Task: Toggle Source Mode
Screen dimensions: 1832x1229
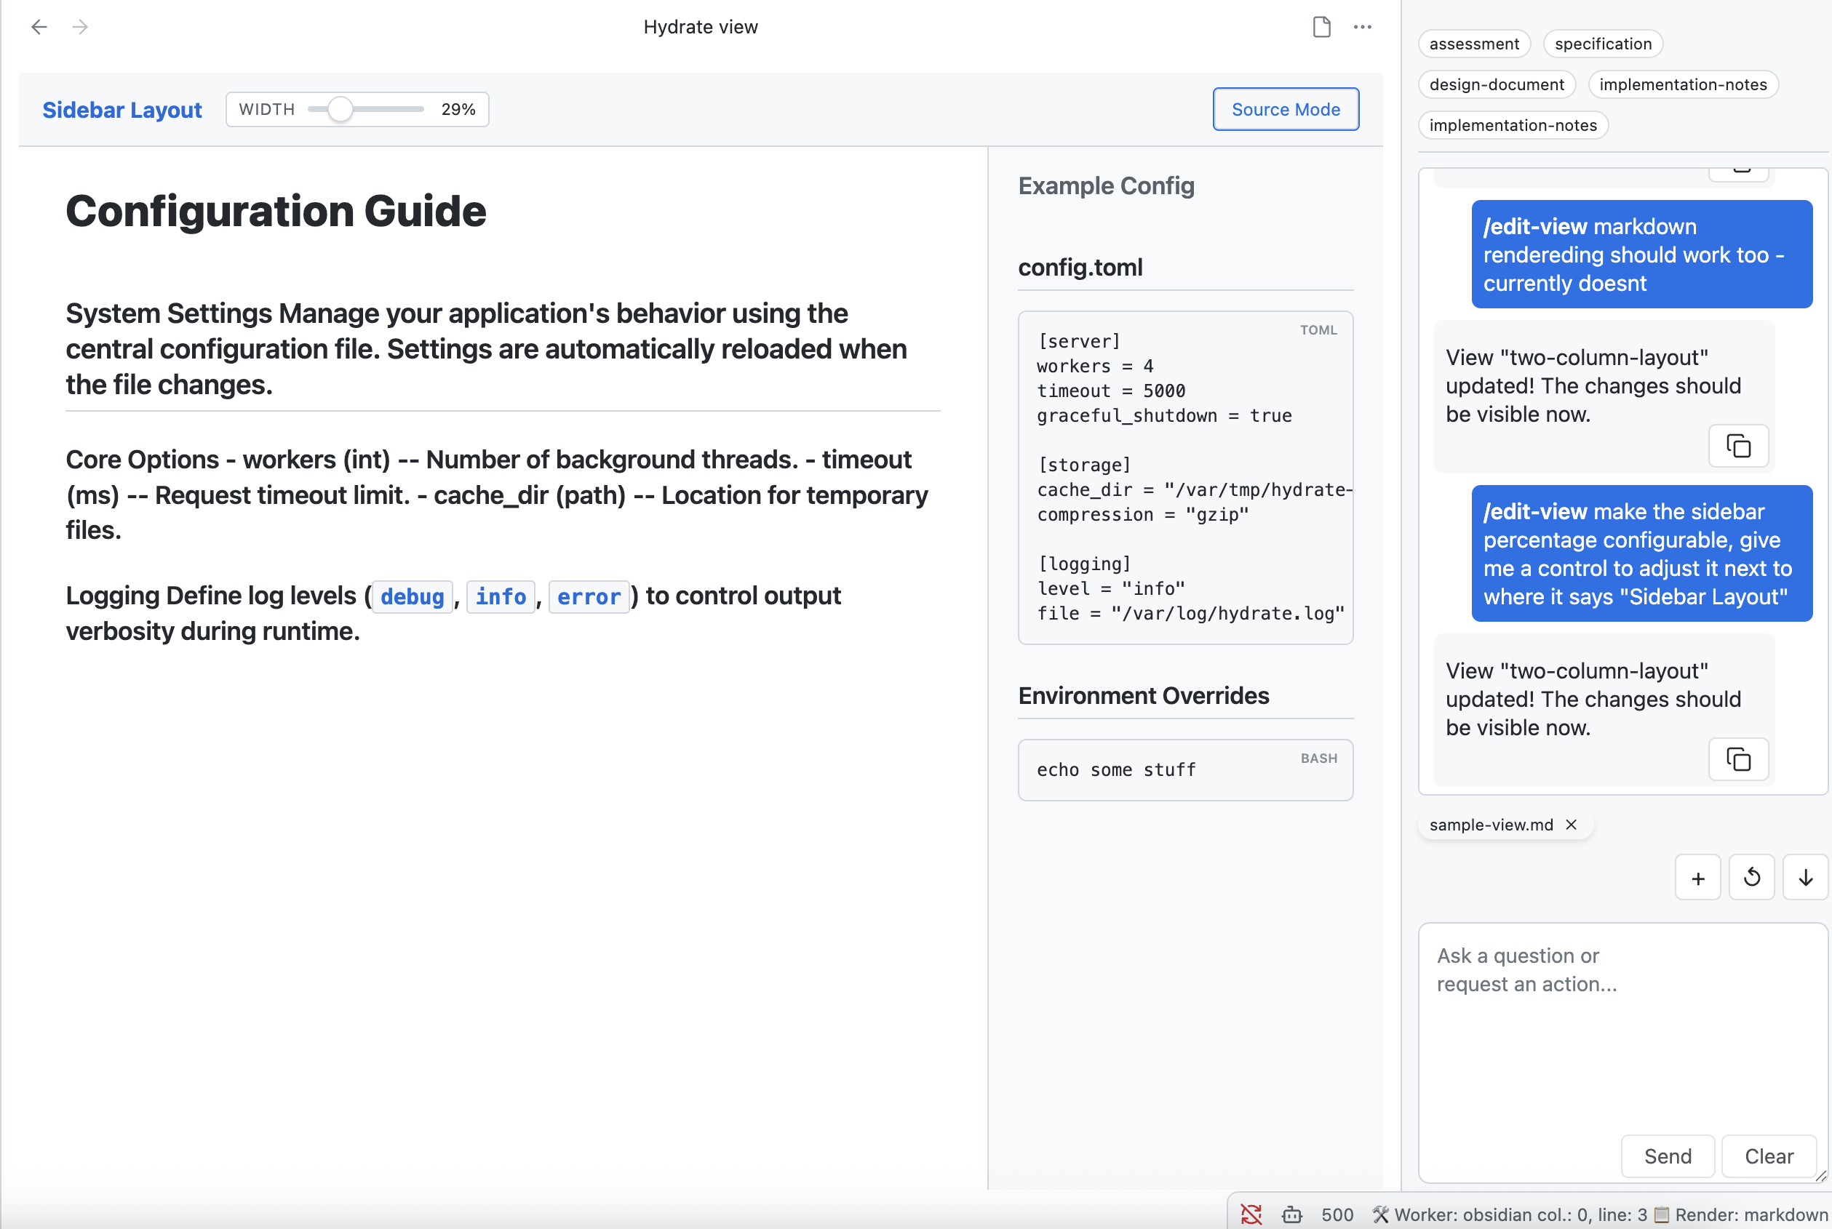Action: point(1286,109)
